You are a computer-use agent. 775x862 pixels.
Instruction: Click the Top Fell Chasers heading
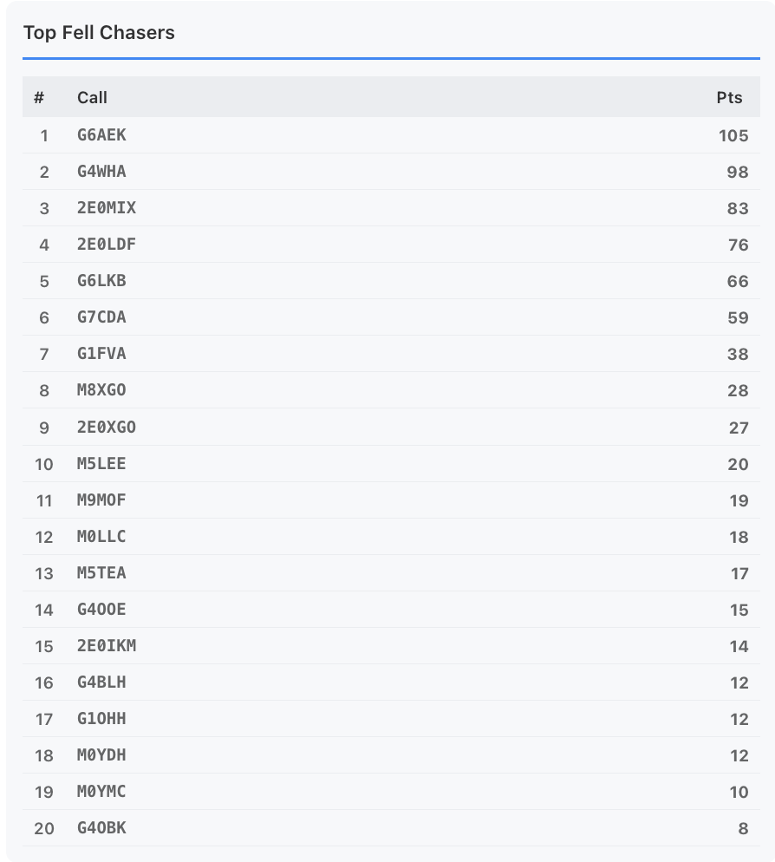click(99, 33)
